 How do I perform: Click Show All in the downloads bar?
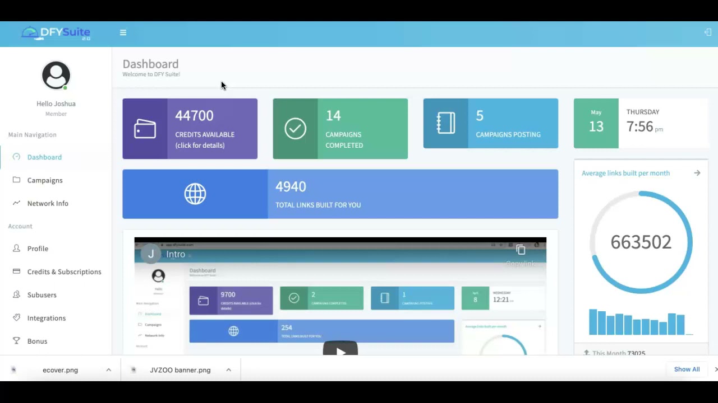click(687, 369)
